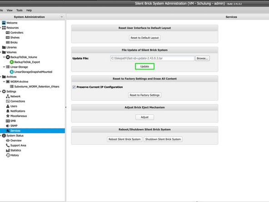
Task: Click the Subvolume_WORM_Retention_6Years icon
Action: point(12,86)
